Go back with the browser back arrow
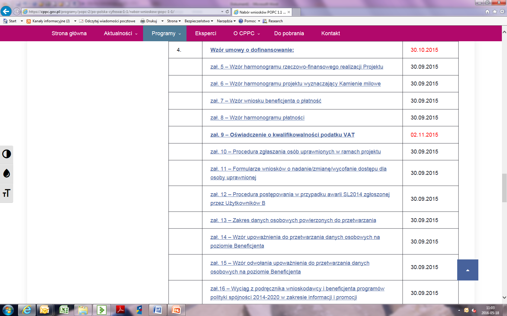Screen dimensions: 507x316 click(6, 11)
